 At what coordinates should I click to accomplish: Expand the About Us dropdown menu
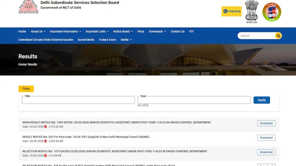tap(38, 31)
